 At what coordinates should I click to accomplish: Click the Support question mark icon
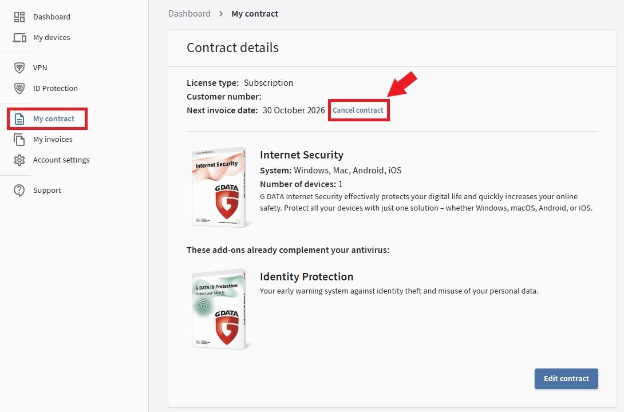(x=19, y=191)
